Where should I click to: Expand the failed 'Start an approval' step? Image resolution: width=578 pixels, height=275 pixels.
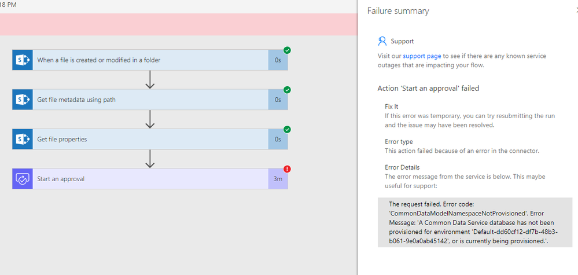tap(150, 179)
